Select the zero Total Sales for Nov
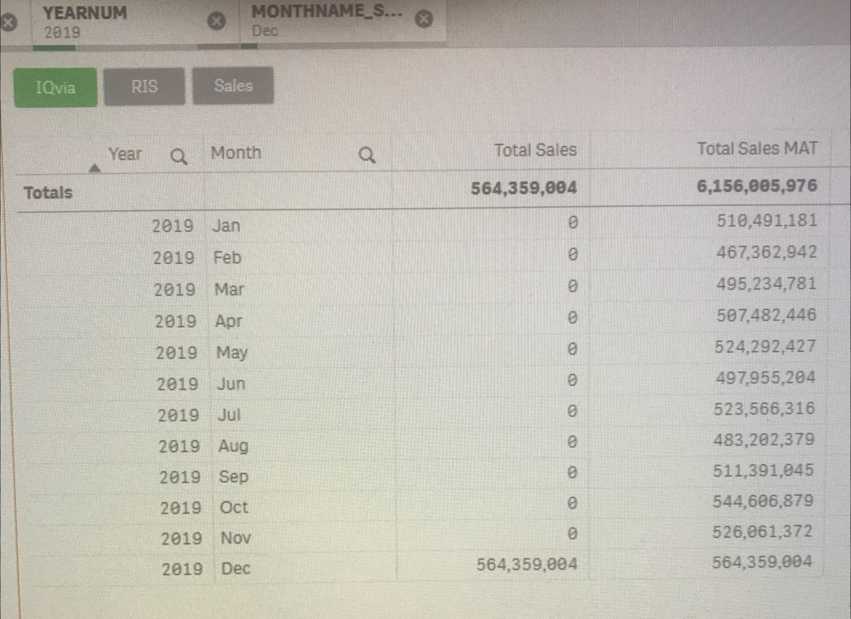Screen dimensions: 851x619 [x=572, y=534]
